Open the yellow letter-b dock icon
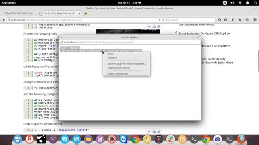This screenshot has height=145, width=259. (147, 139)
